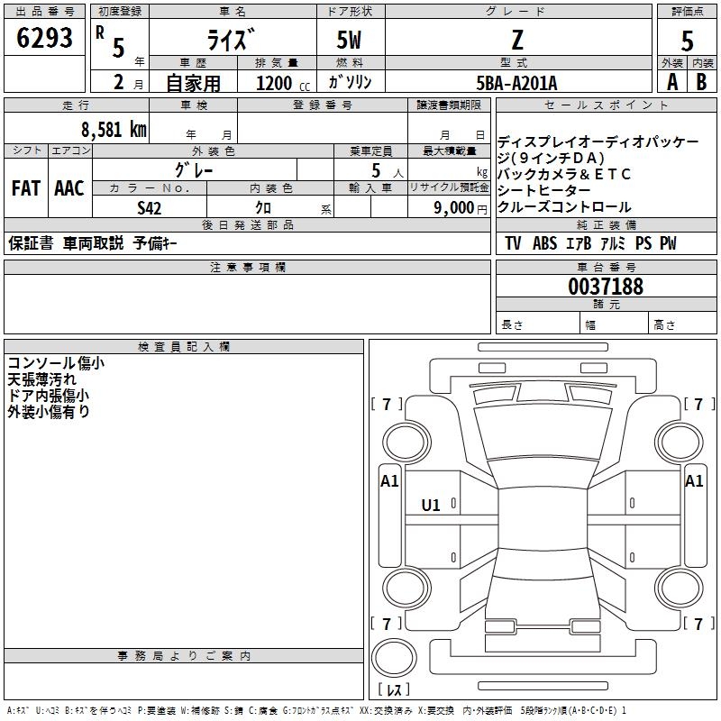Click the door type 5W value
This screenshot has width=721, height=721.
[349, 40]
